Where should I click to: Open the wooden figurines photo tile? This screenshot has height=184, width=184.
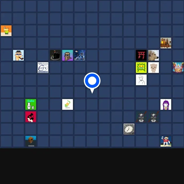click(x=166, y=43)
